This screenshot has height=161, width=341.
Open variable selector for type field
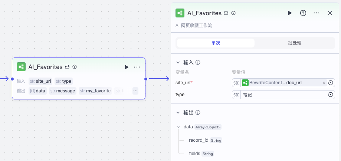coord(331,95)
